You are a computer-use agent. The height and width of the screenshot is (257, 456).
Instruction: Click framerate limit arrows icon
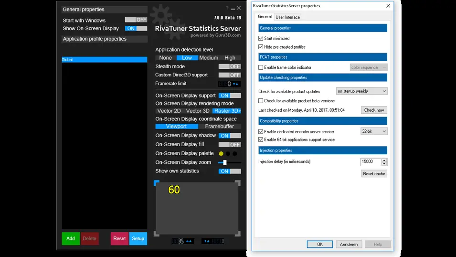click(x=235, y=84)
